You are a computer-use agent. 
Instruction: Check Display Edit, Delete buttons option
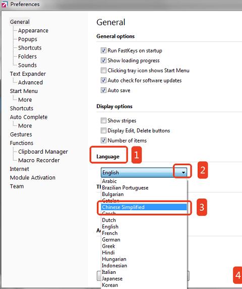click(x=103, y=130)
